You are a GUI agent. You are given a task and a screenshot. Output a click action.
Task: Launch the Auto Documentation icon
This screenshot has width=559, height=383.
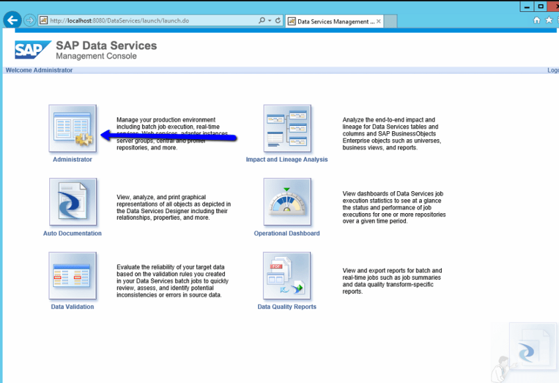coord(73,202)
